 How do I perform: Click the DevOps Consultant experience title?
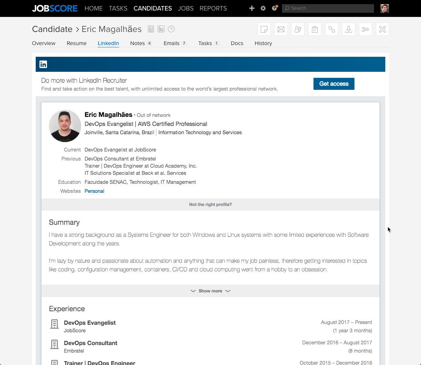pos(91,343)
